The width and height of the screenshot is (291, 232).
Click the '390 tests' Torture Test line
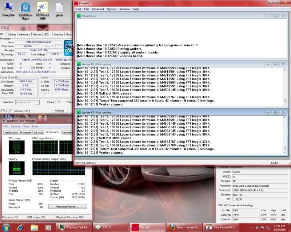click(146, 149)
